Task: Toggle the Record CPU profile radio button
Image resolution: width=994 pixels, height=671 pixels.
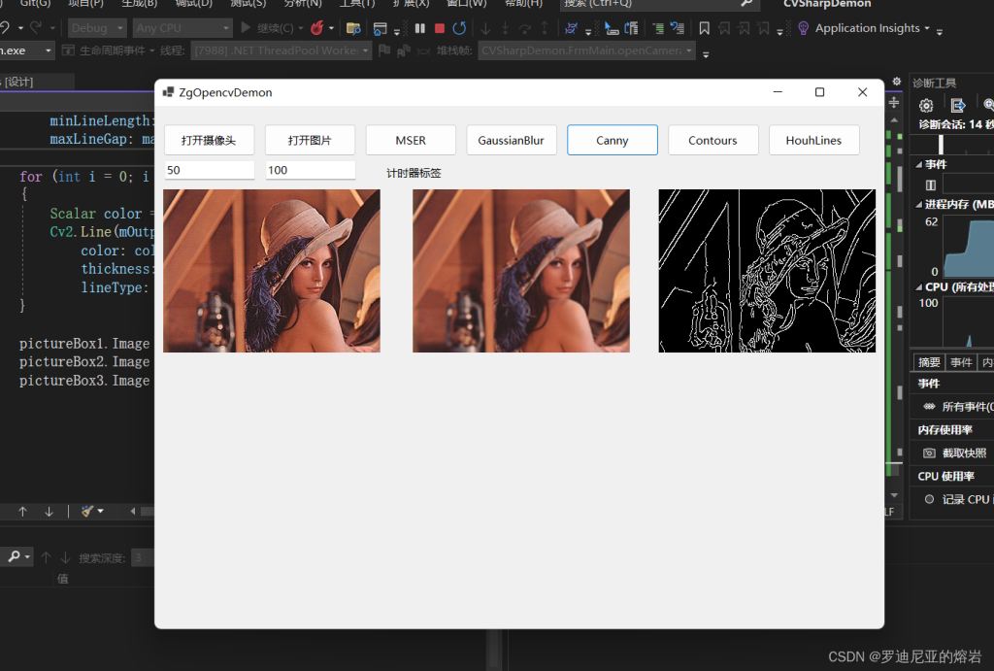Action: [x=929, y=499]
